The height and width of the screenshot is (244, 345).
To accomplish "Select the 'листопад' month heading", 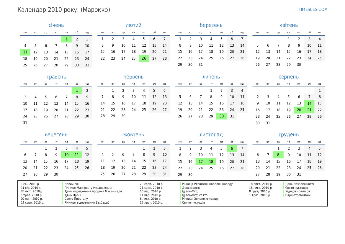I will (211, 135).
